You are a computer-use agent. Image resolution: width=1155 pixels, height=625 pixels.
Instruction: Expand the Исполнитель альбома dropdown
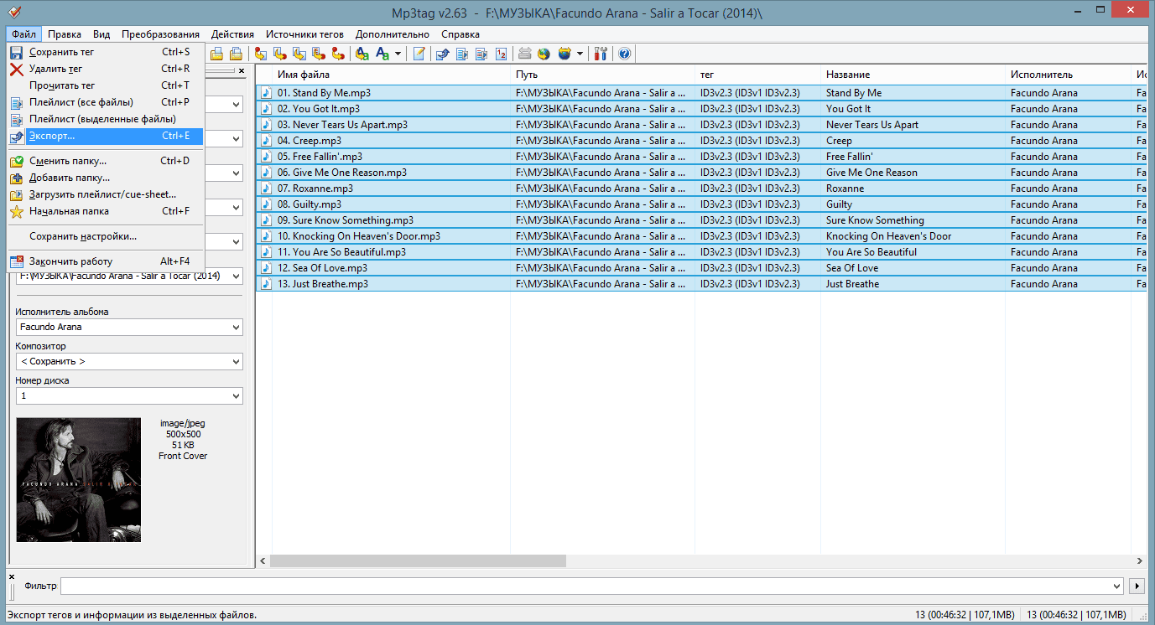pyautogui.click(x=236, y=328)
